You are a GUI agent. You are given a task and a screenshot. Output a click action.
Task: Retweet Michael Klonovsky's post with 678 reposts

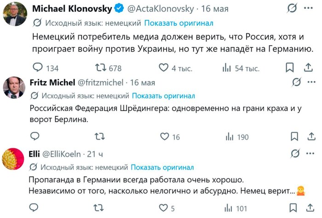coord(101,67)
